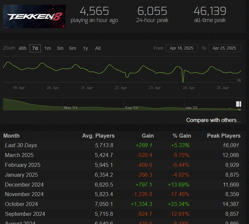Click the Peak Players column header
The image size is (249, 224).
(x=224, y=136)
